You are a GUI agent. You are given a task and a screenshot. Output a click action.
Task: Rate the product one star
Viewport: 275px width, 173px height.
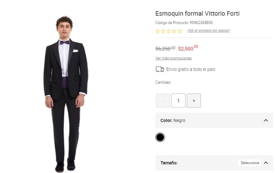[158, 31]
